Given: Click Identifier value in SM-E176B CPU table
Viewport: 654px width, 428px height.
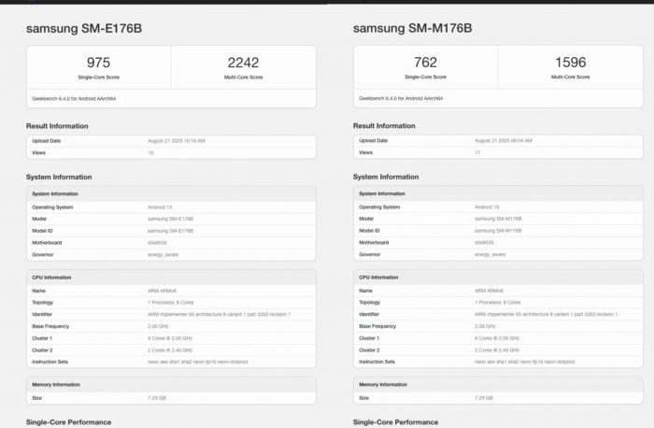Looking at the screenshot, I should coord(219,315).
